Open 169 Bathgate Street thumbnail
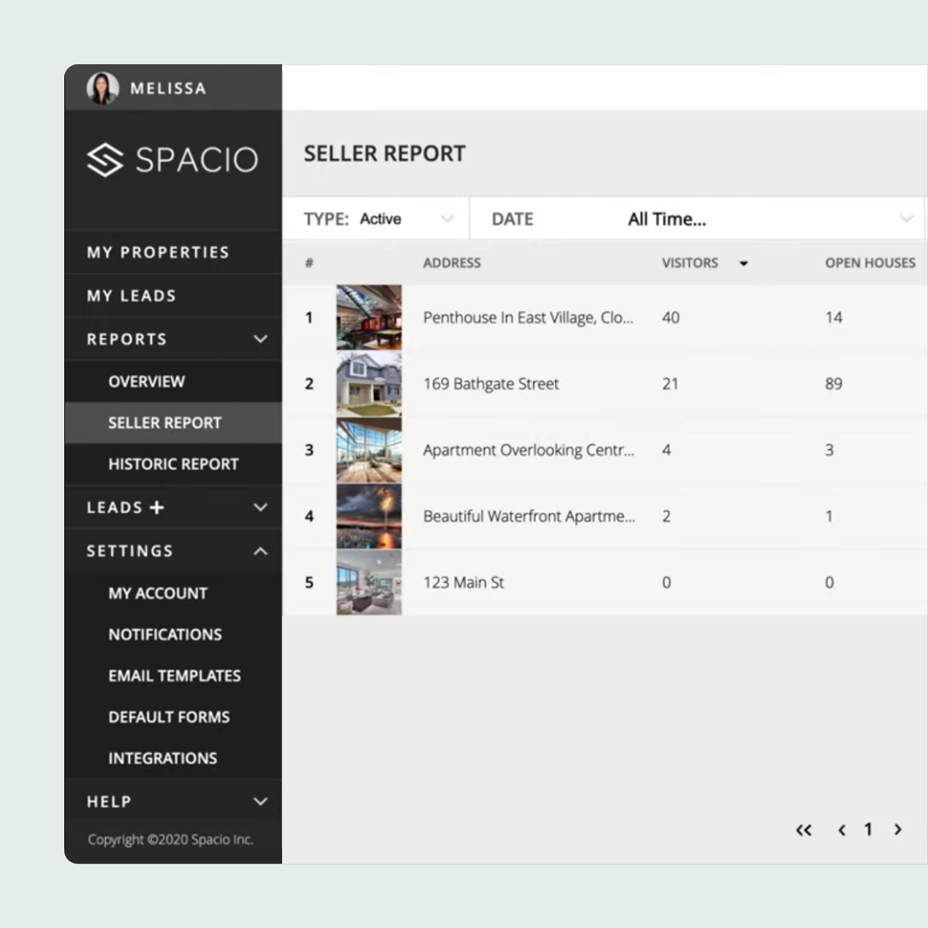This screenshot has height=928, width=928. click(x=369, y=384)
